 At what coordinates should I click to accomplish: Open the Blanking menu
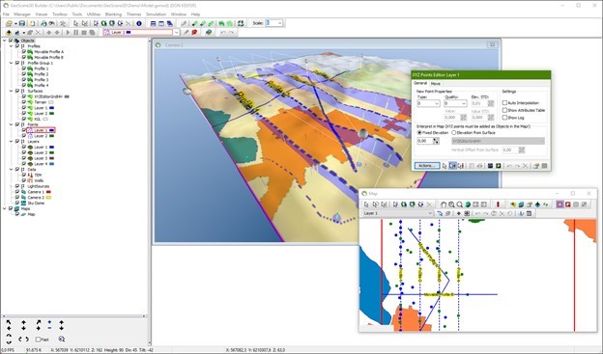point(113,14)
